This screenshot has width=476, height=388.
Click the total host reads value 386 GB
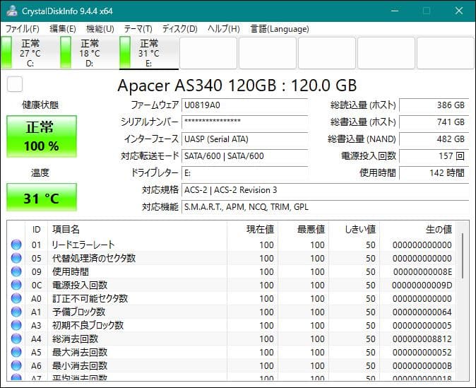click(x=434, y=105)
